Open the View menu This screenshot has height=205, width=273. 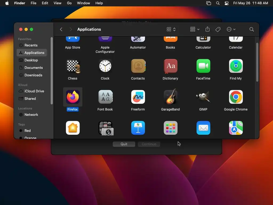pos(58,3)
